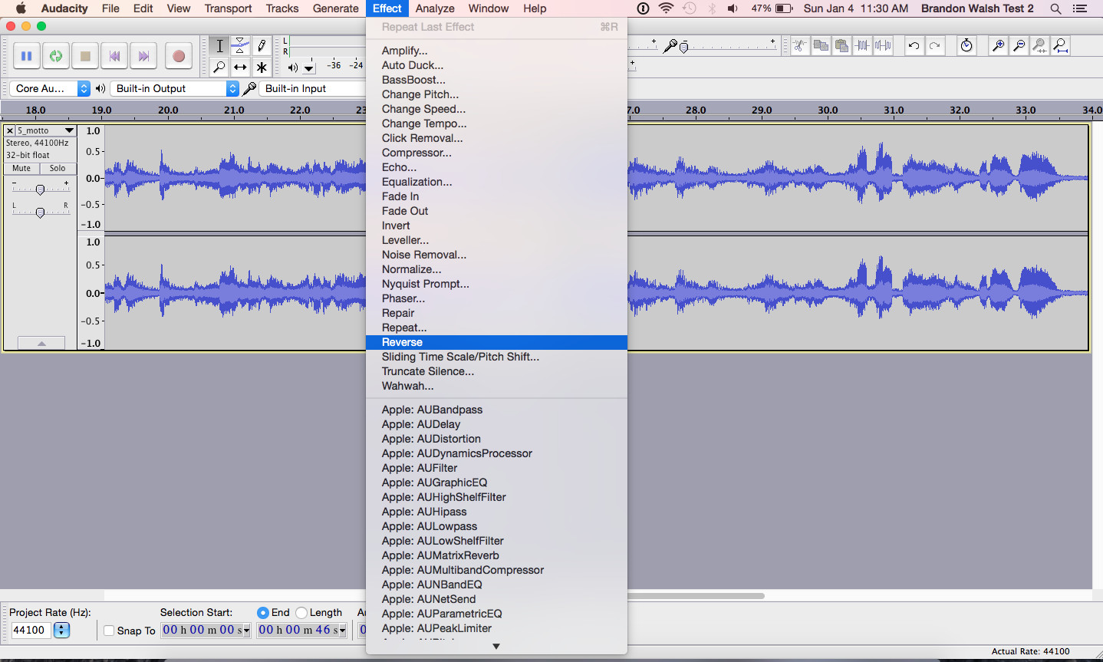
Task: Click the Zoom Out magnifier icon
Action: 1019,46
